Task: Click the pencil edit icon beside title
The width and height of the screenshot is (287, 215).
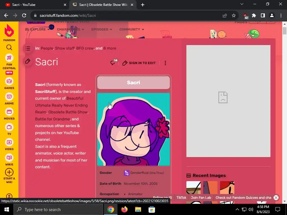Action: (28, 61)
